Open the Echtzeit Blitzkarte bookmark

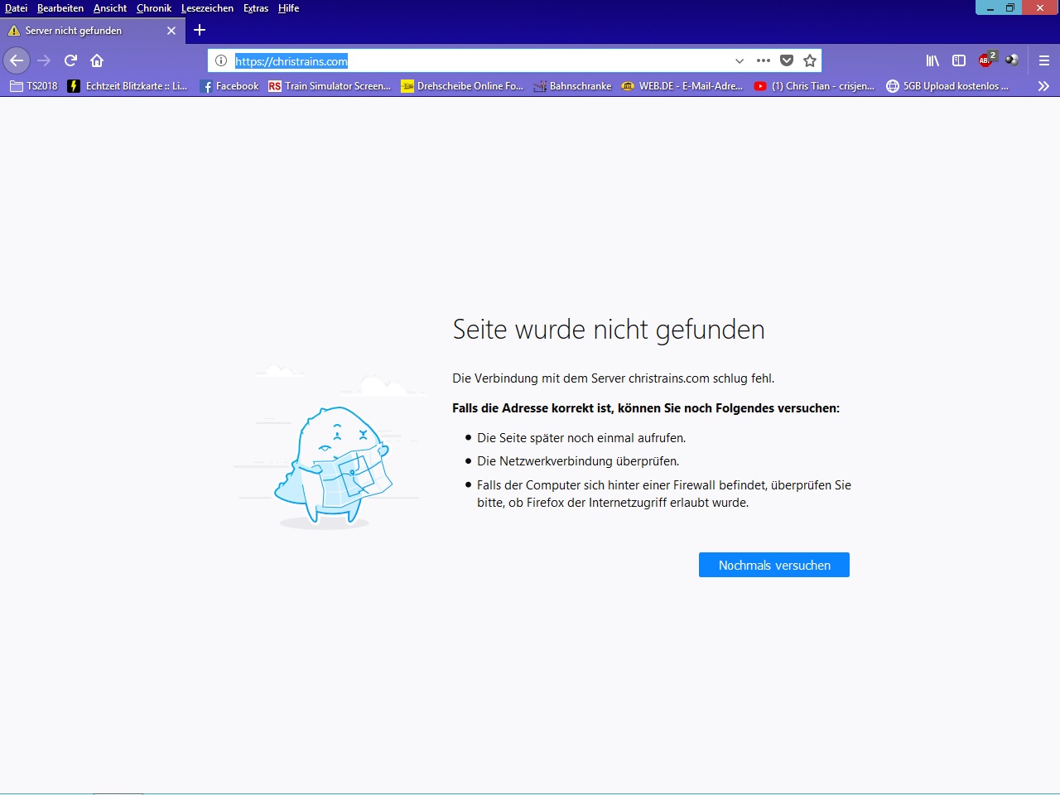[128, 86]
